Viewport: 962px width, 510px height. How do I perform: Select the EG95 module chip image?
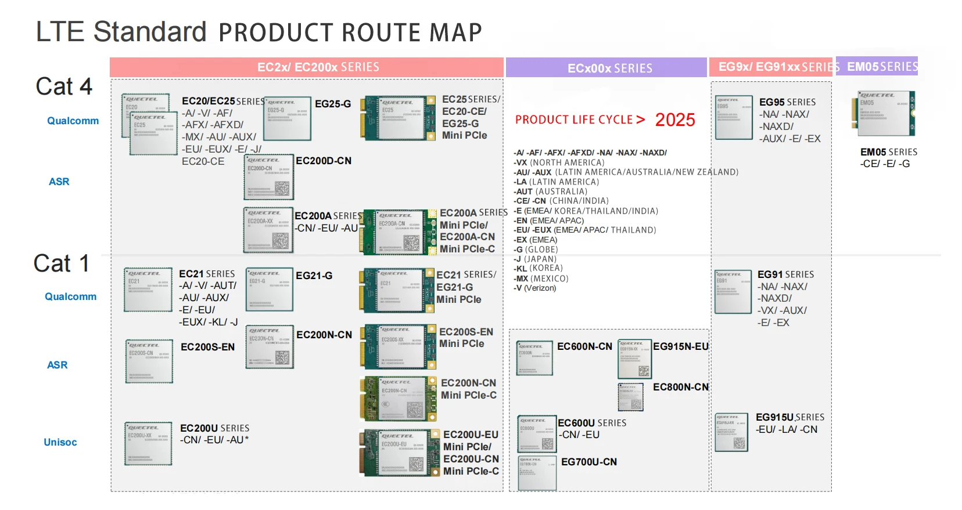tap(734, 118)
